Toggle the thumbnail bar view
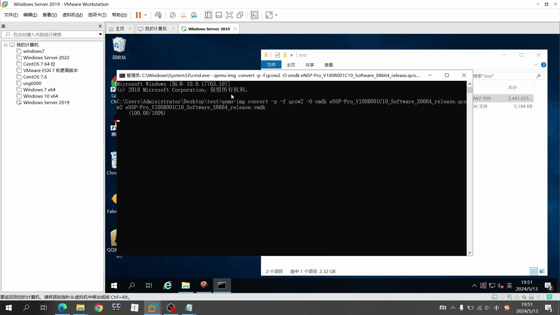The height and width of the screenshot is (315, 560). click(219, 15)
